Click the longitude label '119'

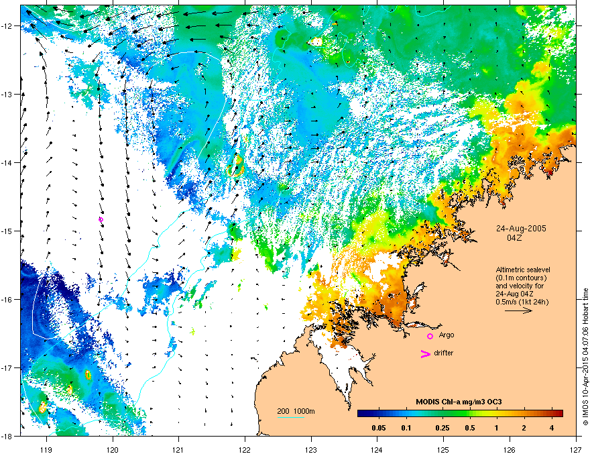[x=46, y=449]
